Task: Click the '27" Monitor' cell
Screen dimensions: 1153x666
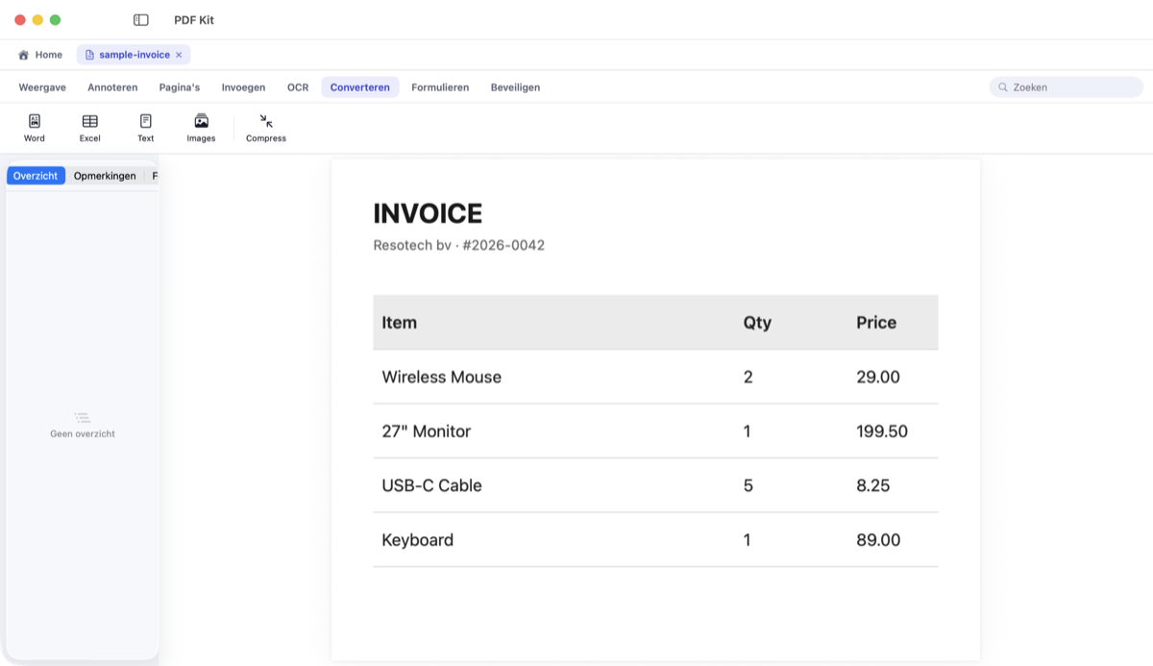Action: (x=427, y=432)
